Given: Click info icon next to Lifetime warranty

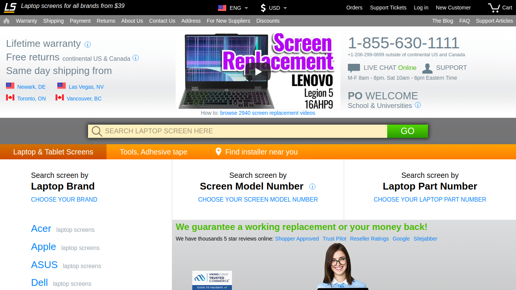Looking at the screenshot, I should point(88,45).
